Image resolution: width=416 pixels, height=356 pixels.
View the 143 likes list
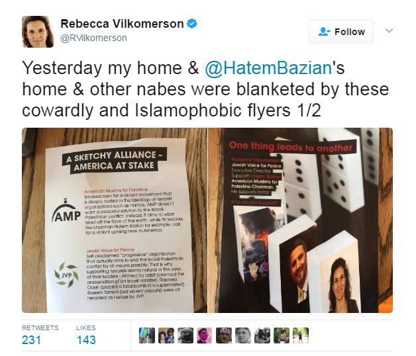click(86, 335)
